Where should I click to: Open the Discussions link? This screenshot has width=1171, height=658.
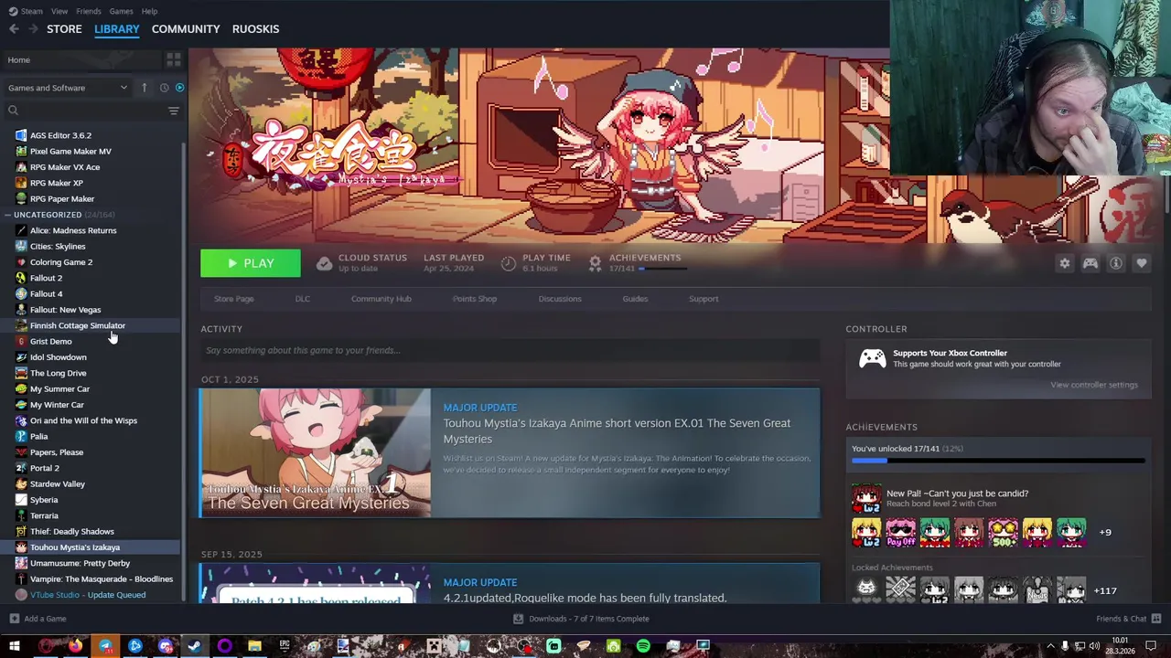[560, 299]
